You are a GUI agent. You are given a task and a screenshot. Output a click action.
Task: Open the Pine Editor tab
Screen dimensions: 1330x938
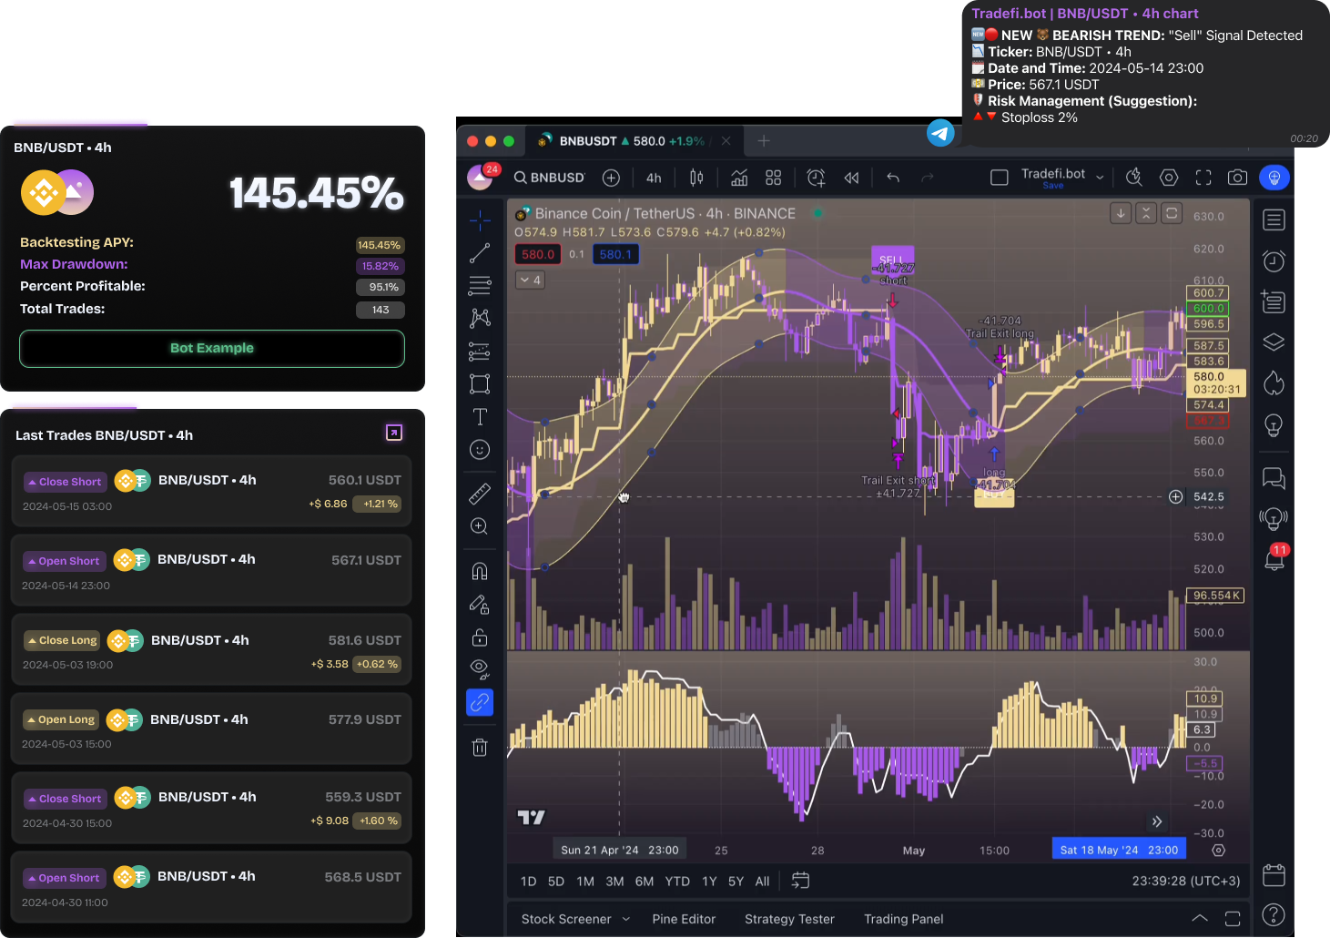684,919
